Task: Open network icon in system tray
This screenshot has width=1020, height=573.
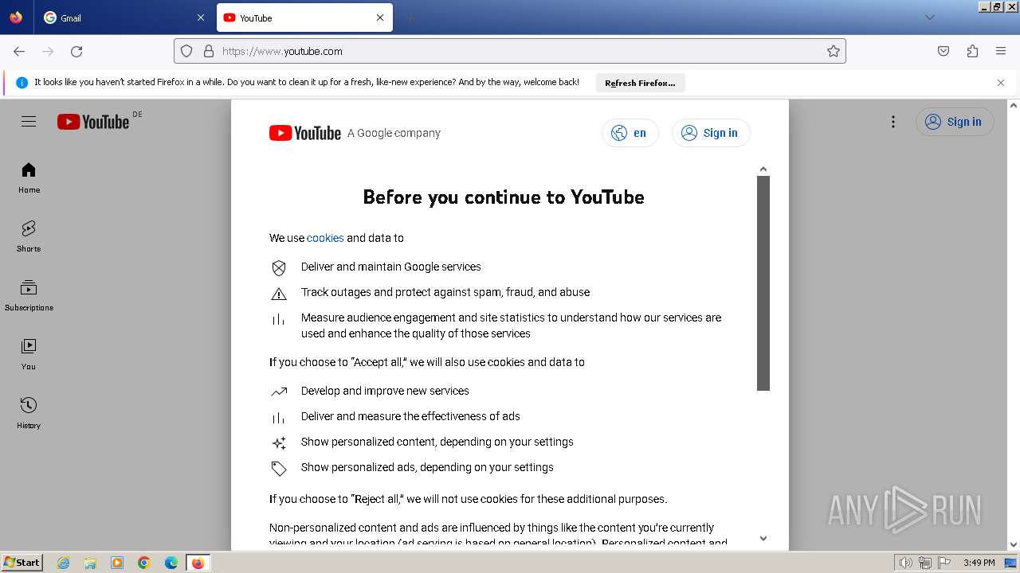Action: point(925,563)
